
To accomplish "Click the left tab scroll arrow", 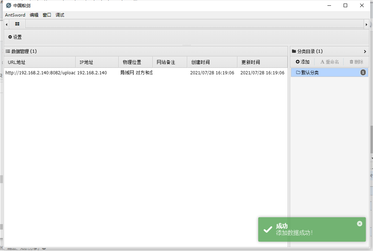I will tap(6, 24).
